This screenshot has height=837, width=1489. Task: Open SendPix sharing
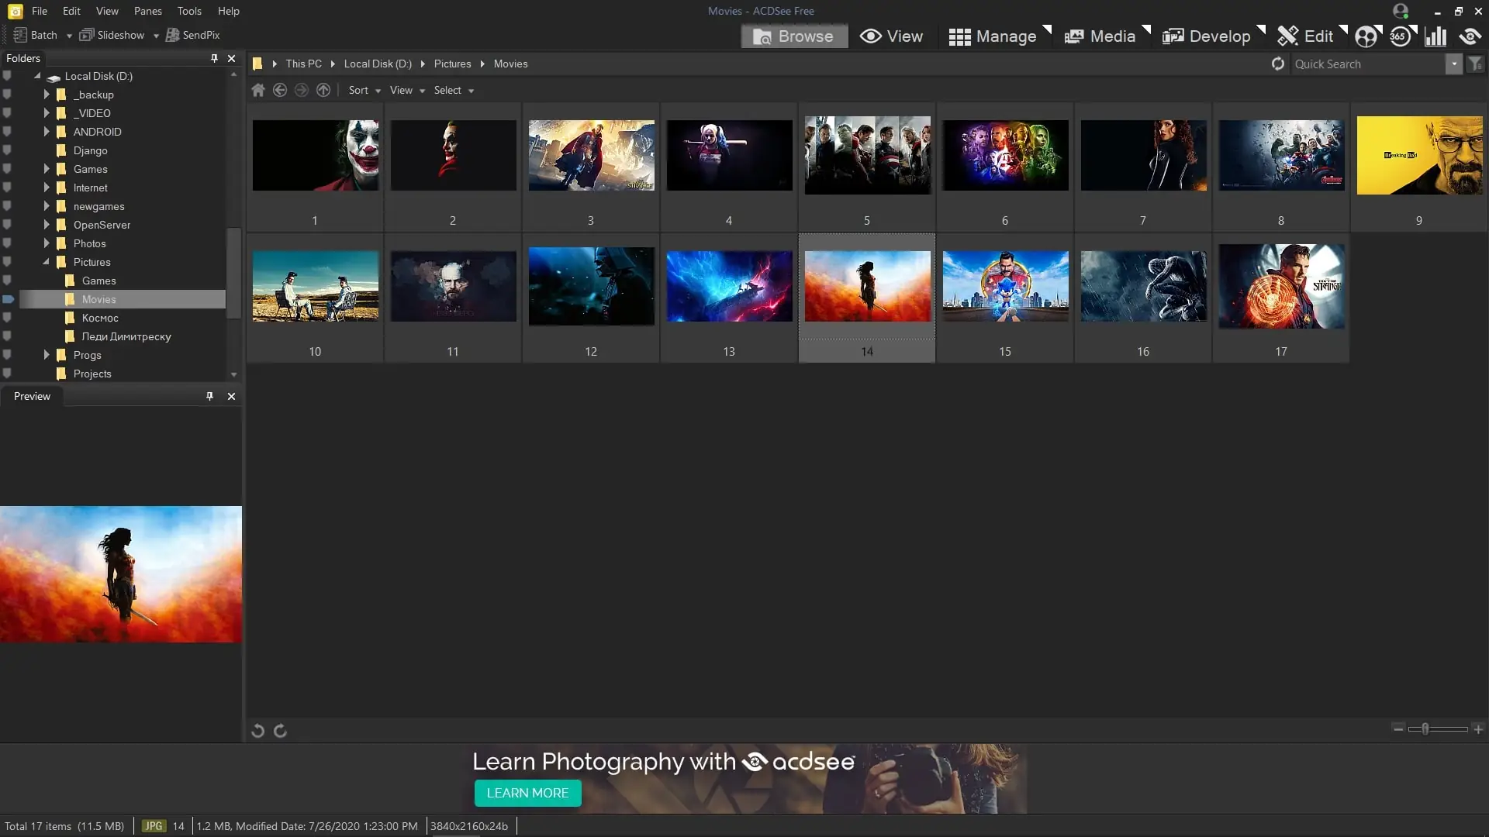[x=193, y=35]
